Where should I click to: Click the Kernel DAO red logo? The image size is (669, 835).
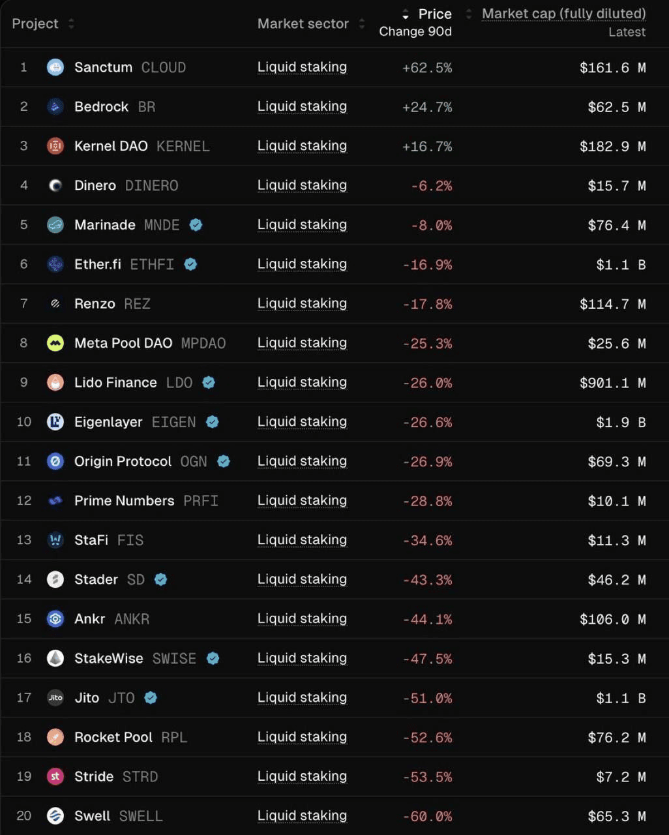[x=55, y=146]
